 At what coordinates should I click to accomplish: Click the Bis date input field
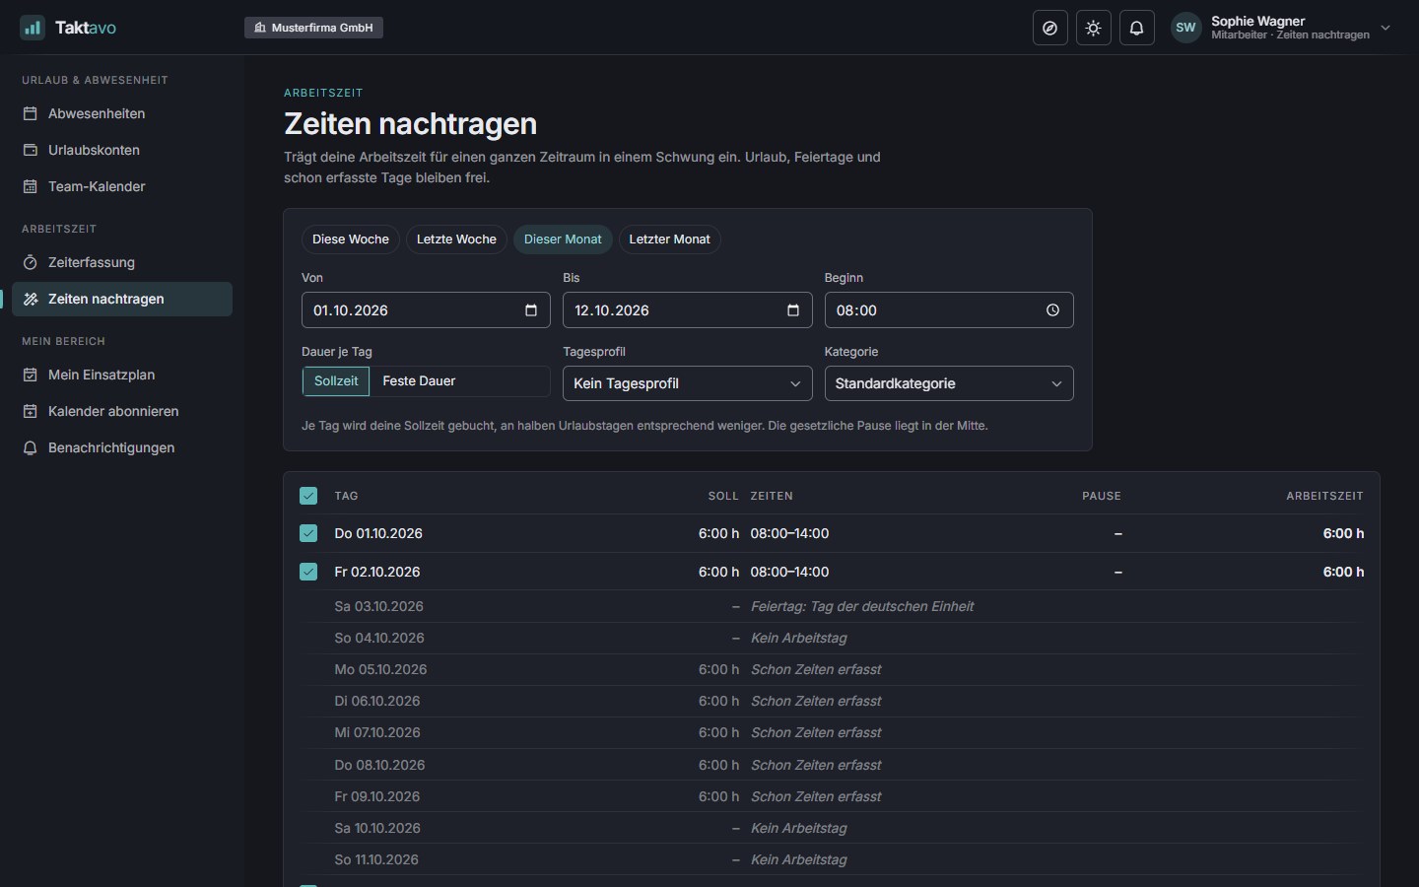[x=688, y=310]
